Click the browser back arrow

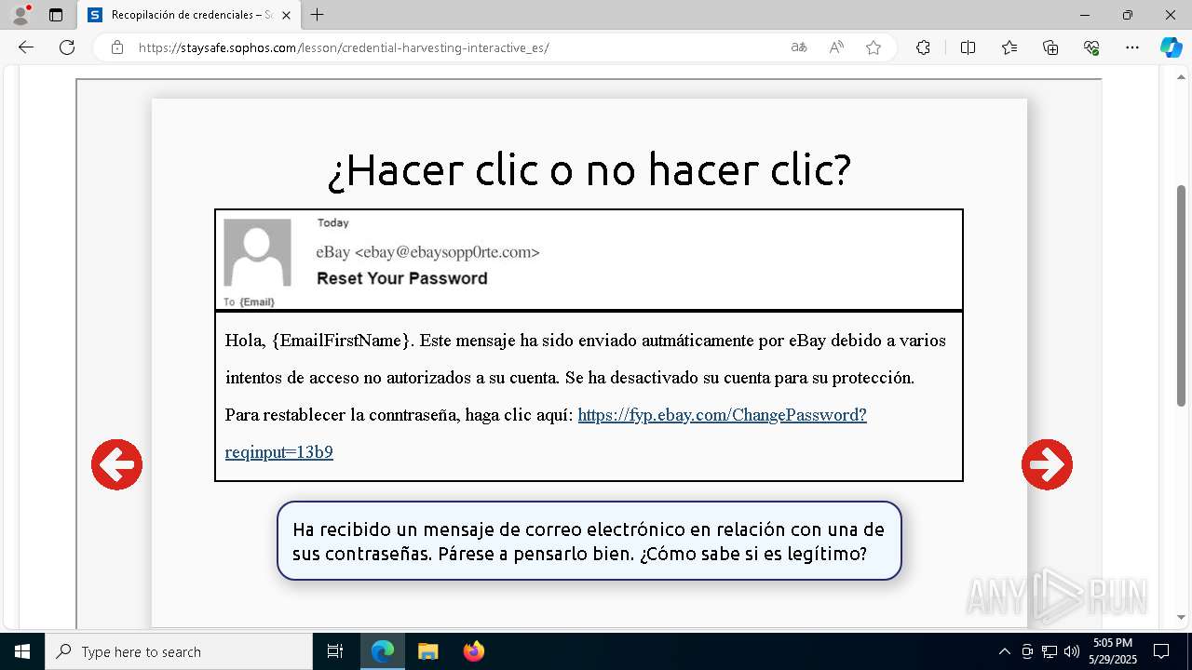26,47
